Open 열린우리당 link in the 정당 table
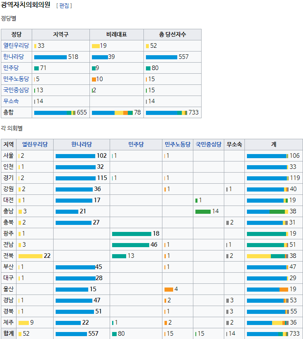Viewport: 303px width, 339px height. click(16, 46)
